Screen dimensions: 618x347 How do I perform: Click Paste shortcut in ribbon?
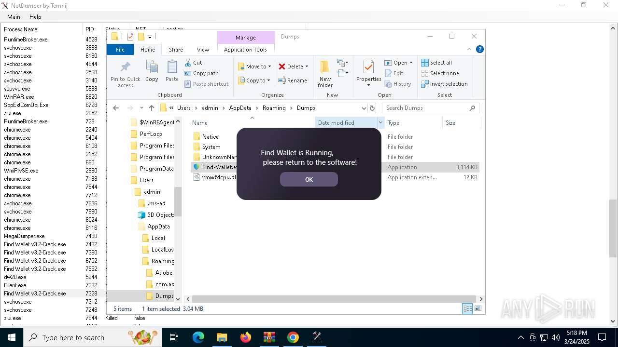(x=206, y=84)
